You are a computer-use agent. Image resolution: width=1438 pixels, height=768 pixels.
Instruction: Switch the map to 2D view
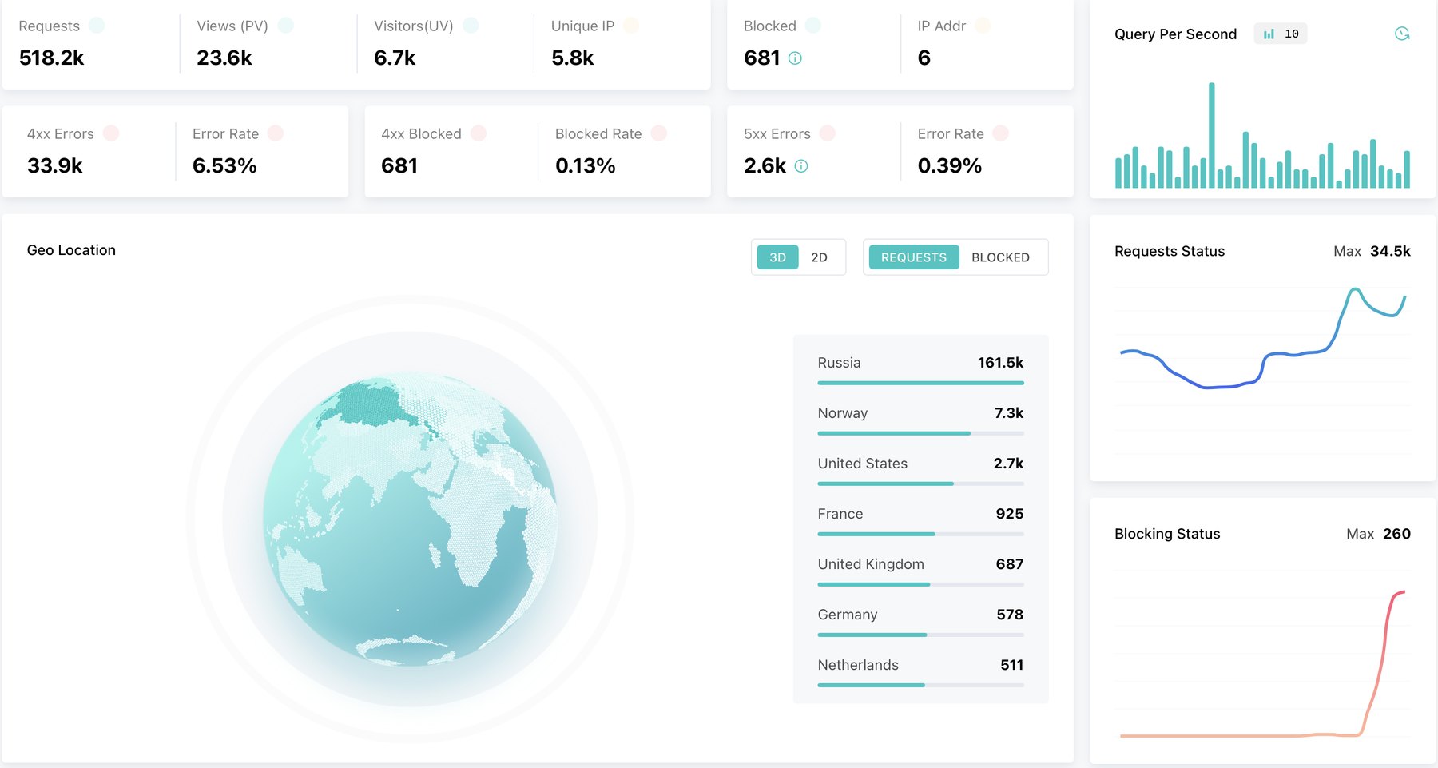click(x=819, y=257)
